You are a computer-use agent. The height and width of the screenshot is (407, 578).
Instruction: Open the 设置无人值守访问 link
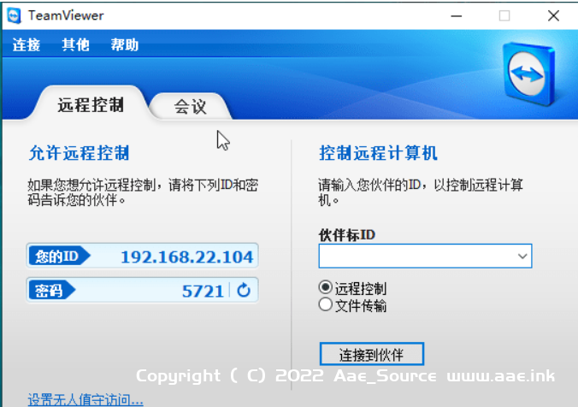(x=86, y=399)
